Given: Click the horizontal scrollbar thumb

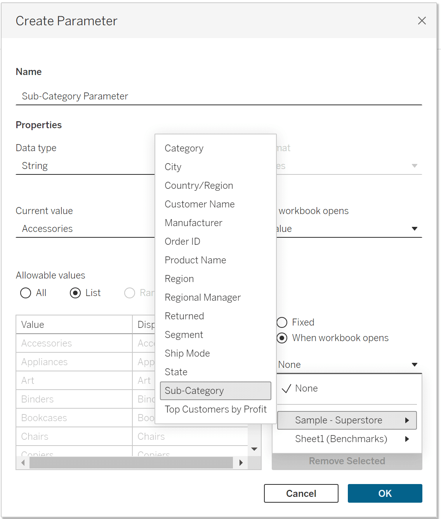Looking at the screenshot, I should (x=131, y=463).
